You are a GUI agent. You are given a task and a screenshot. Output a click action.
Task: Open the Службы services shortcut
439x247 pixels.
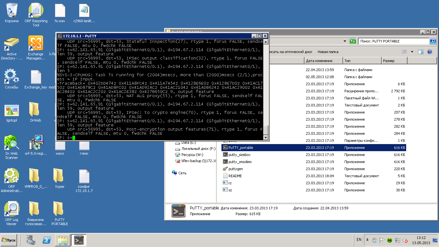tap(12, 79)
